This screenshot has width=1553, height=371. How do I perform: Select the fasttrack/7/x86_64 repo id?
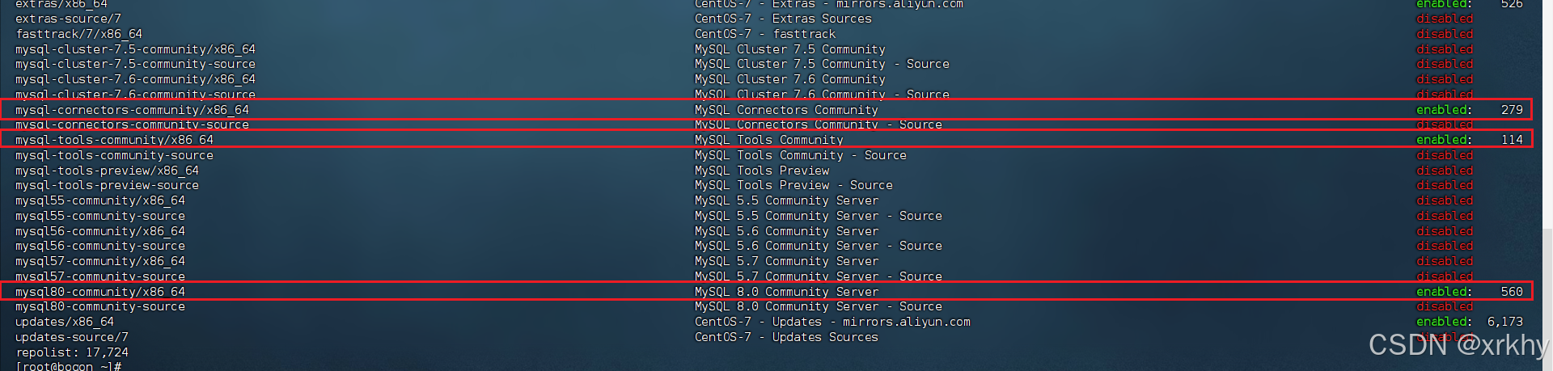(79, 34)
